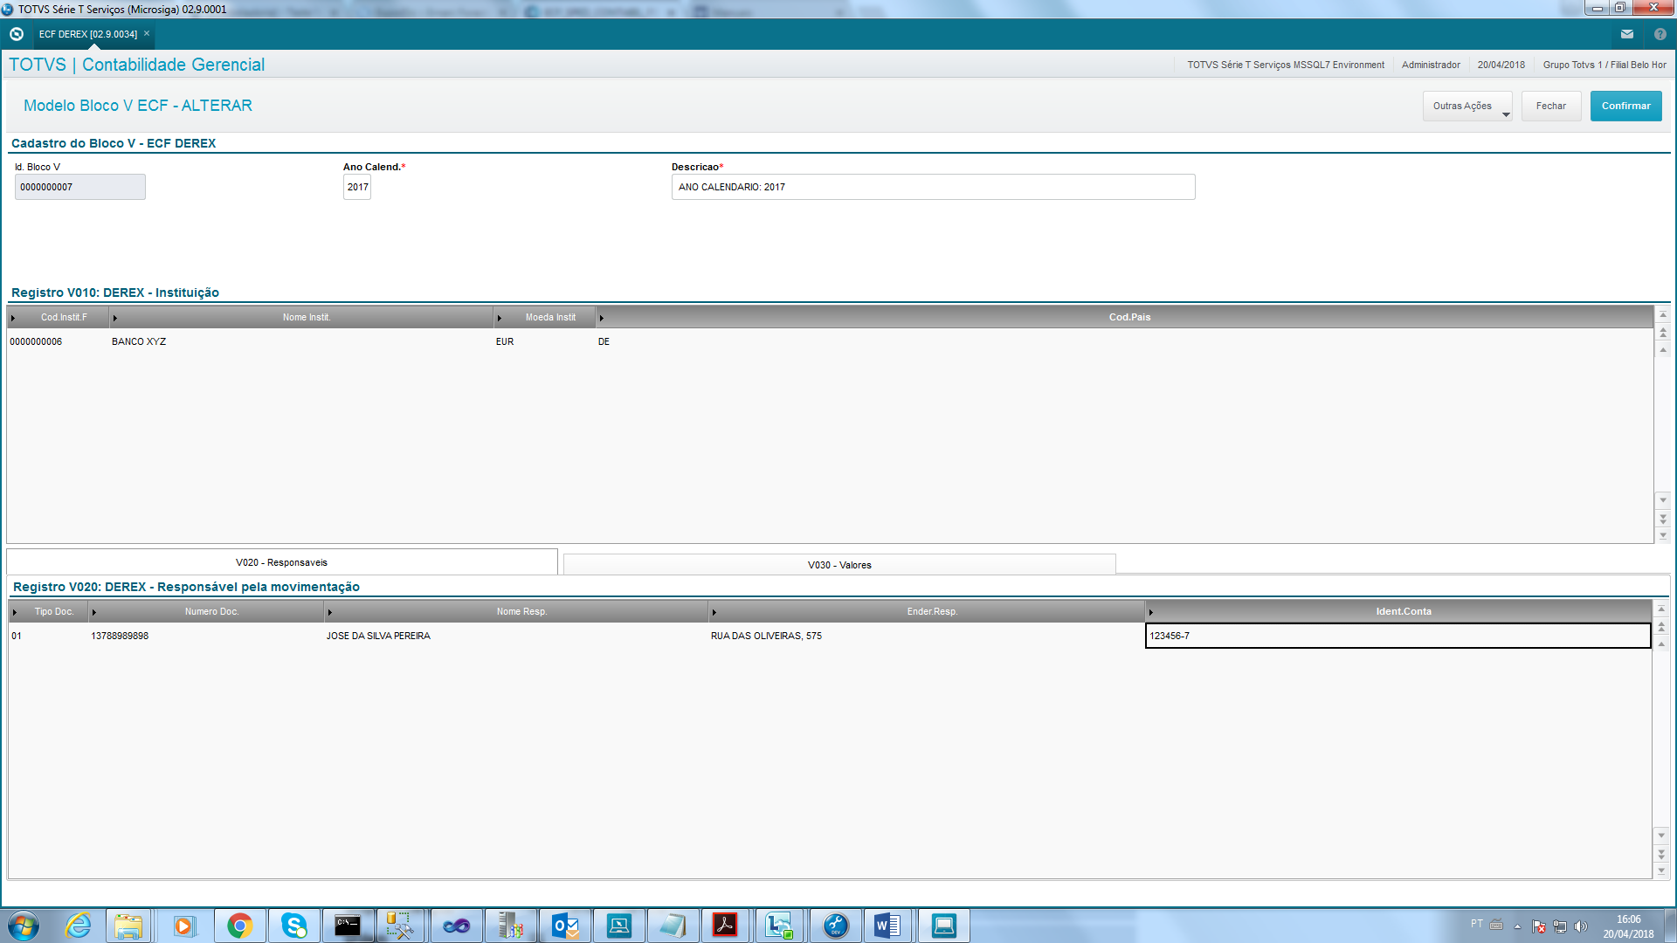Click scroll-down arrow of V010 grid
Screen dimensions: 1677x943
[1663, 500]
